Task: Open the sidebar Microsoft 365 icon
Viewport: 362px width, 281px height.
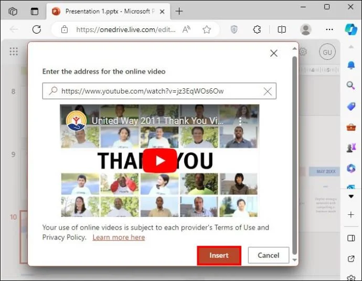Action: click(x=351, y=168)
